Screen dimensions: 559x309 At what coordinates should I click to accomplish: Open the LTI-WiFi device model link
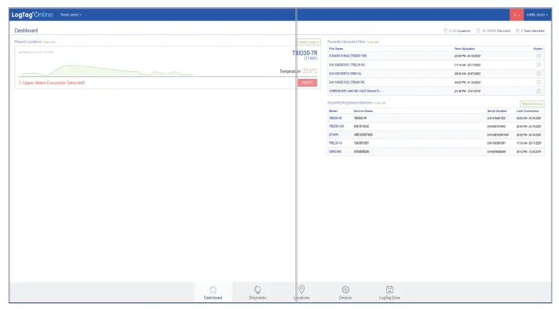333,135
